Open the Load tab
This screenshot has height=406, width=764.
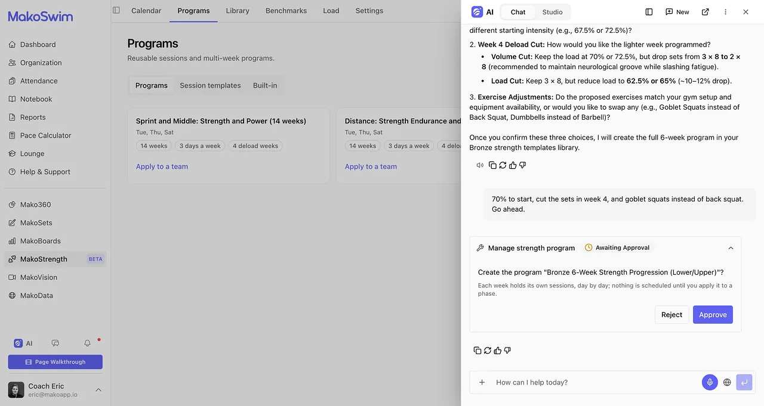tap(331, 11)
